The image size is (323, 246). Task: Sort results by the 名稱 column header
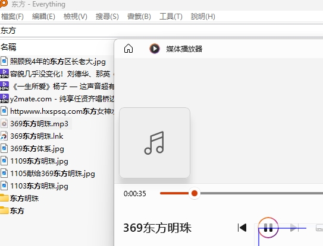pyautogui.click(x=8, y=47)
